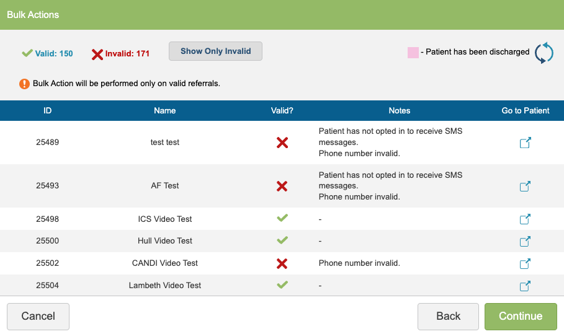Click the refresh arrows icon
Image resolution: width=564 pixels, height=334 pixels.
(x=544, y=53)
